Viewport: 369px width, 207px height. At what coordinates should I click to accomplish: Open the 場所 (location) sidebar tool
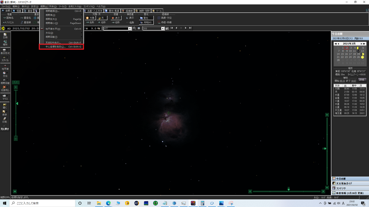pos(5,43)
